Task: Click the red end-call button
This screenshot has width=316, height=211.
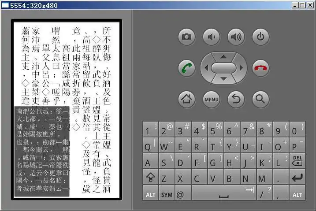Action: tap(260, 68)
